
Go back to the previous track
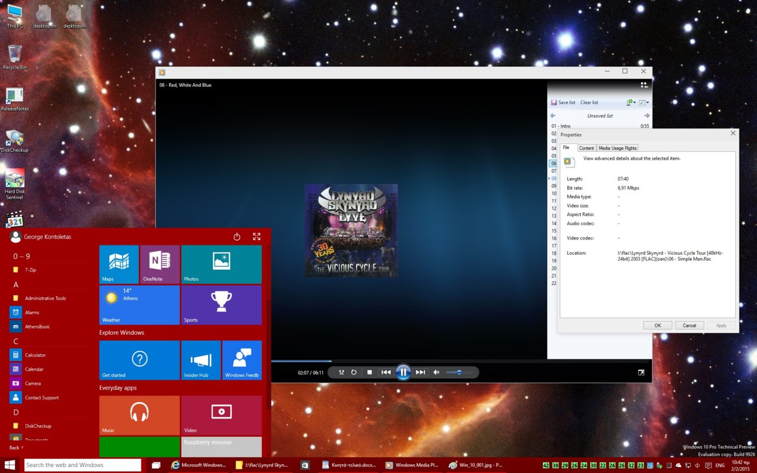386,372
